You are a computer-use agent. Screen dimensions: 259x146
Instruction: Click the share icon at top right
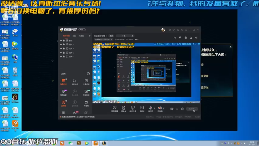click(196, 38)
